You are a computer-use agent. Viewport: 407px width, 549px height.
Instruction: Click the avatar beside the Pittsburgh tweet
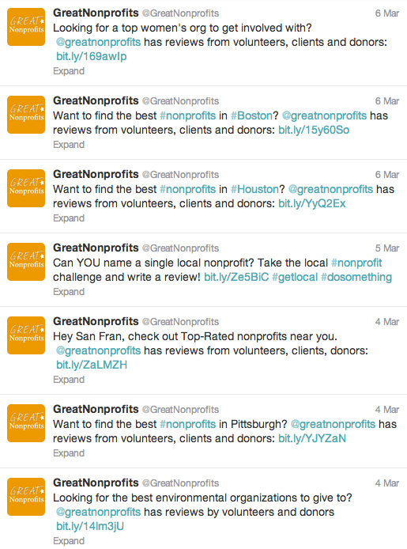26,423
